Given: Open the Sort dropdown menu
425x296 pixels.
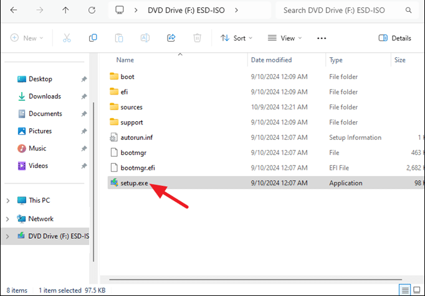Looking at the screenshot, I should point(237,38).
